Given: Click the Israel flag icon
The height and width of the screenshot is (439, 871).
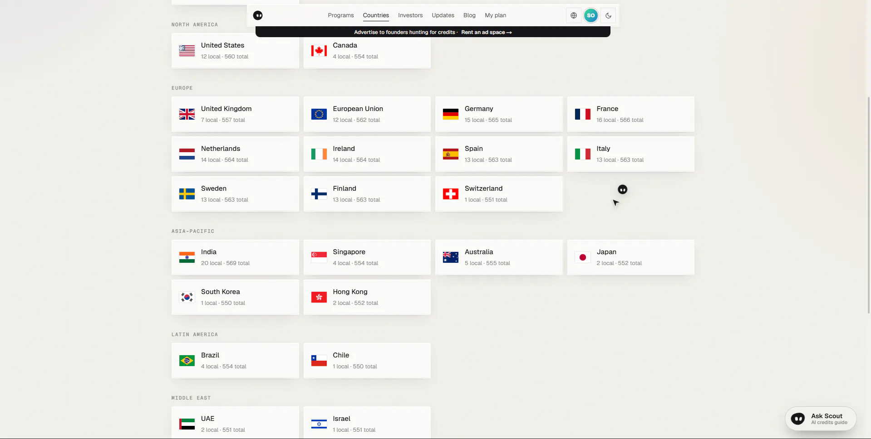Looking at the screenshot, I should (x=319, y=424).
